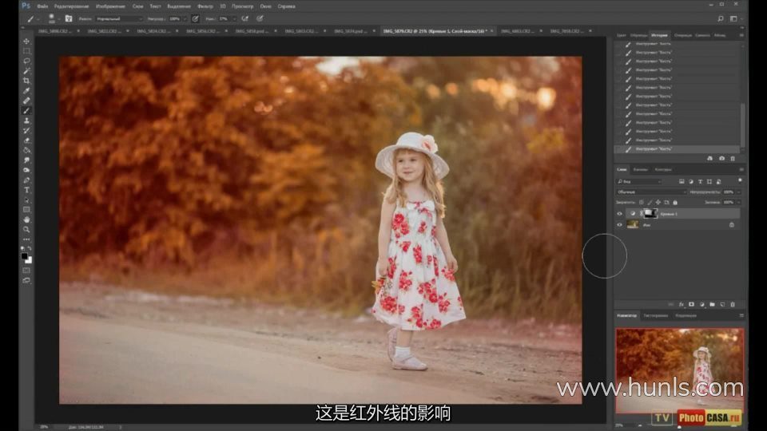Screen dimensions: 767x431
Task: Open the search icon in options bar
Action: (720, 18)
